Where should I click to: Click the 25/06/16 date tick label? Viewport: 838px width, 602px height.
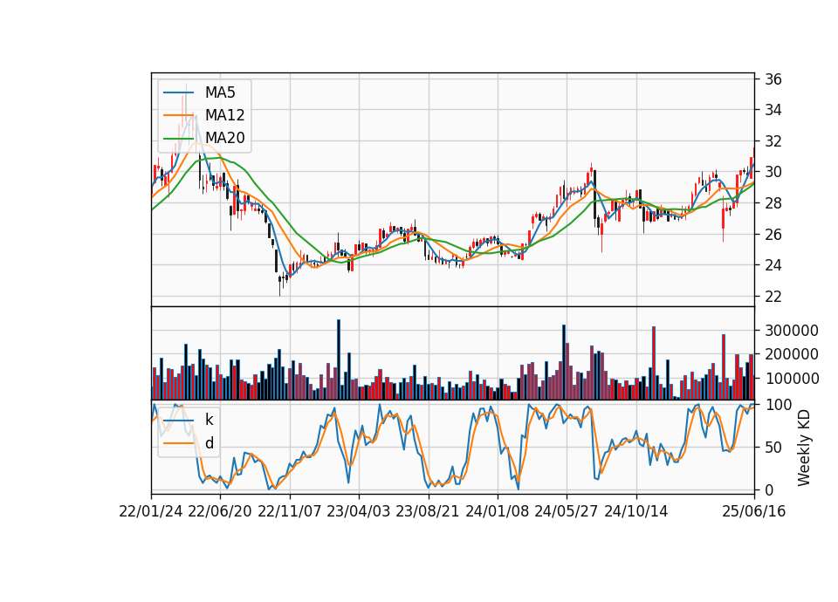pyautogui.click(x=754, y=512)
